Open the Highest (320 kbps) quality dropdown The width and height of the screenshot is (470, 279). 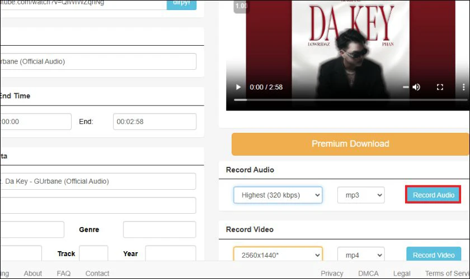click(278, 195)
